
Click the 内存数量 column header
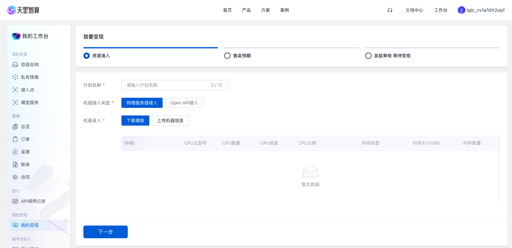[472, 143]
